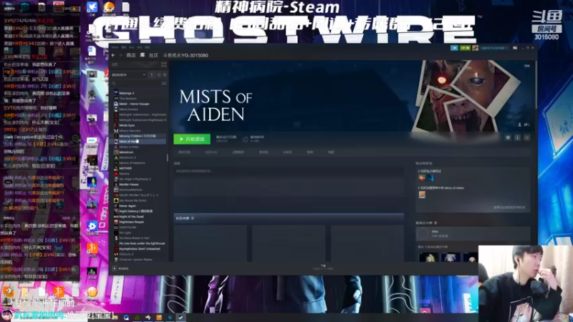Open the profile avatar in the title bar
The width and height of the screenshot is (573, 322).
475,48
